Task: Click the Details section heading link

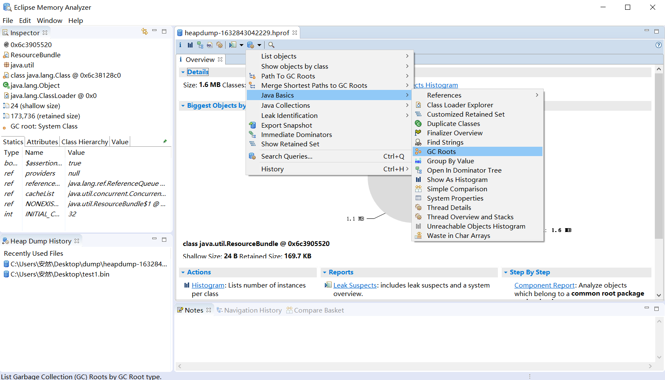Action: click(198, 72)
